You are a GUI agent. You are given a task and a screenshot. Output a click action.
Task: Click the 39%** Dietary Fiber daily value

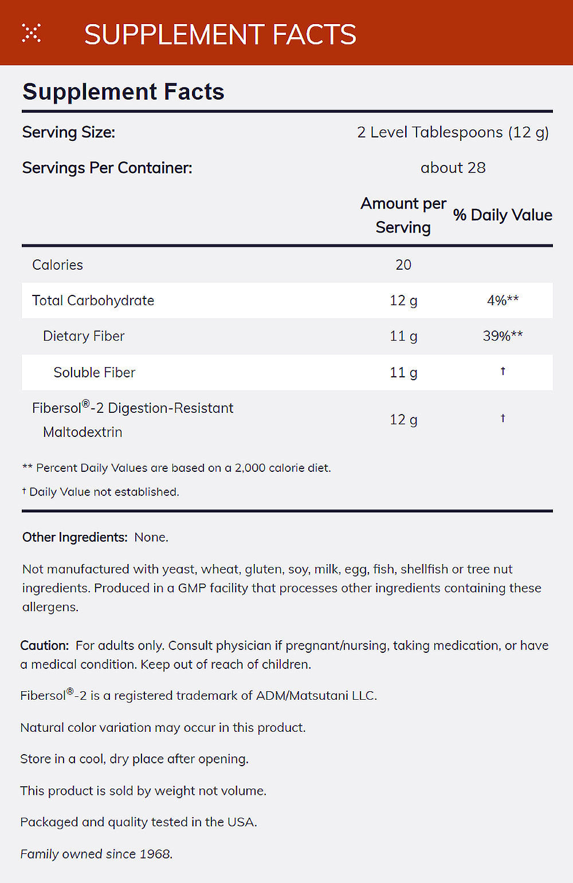(503, 336)
